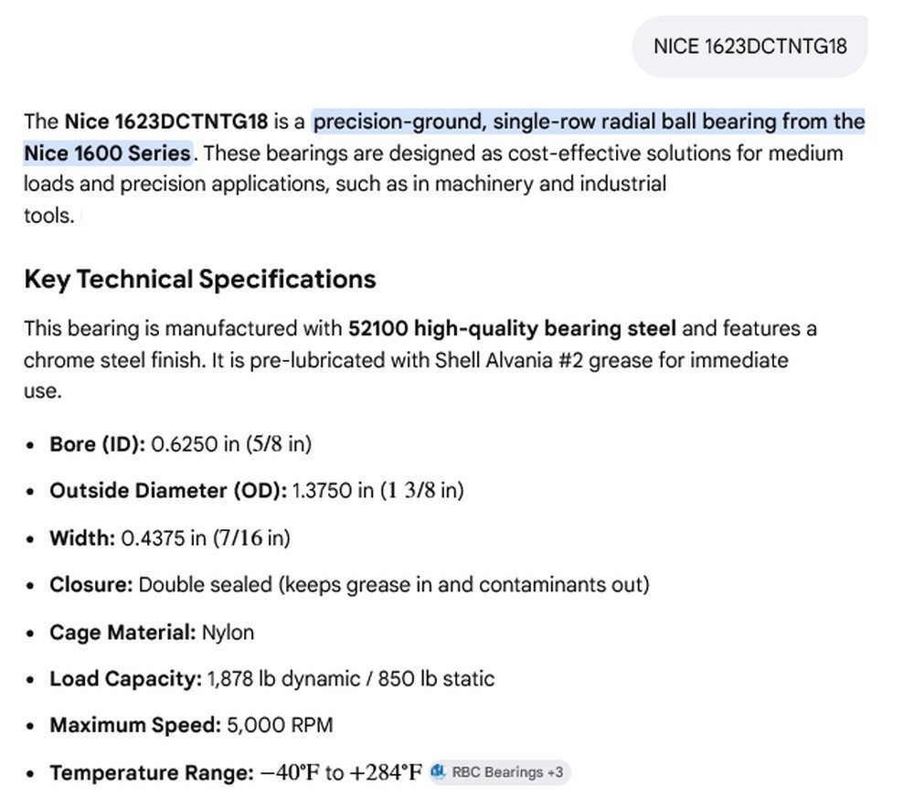
Task: Click the 'NICE 1623DCTNTG18' query bubble
Action: click(x=749, y=47)
